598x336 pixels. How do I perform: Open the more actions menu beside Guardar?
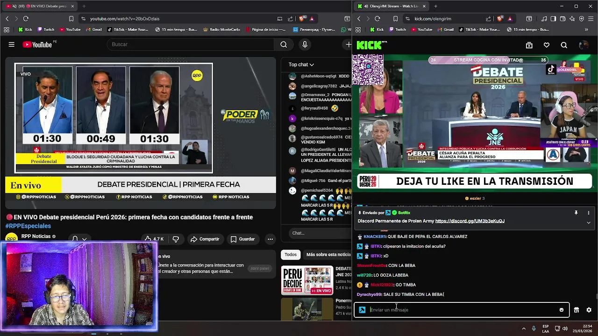click(x=270, y=239)
